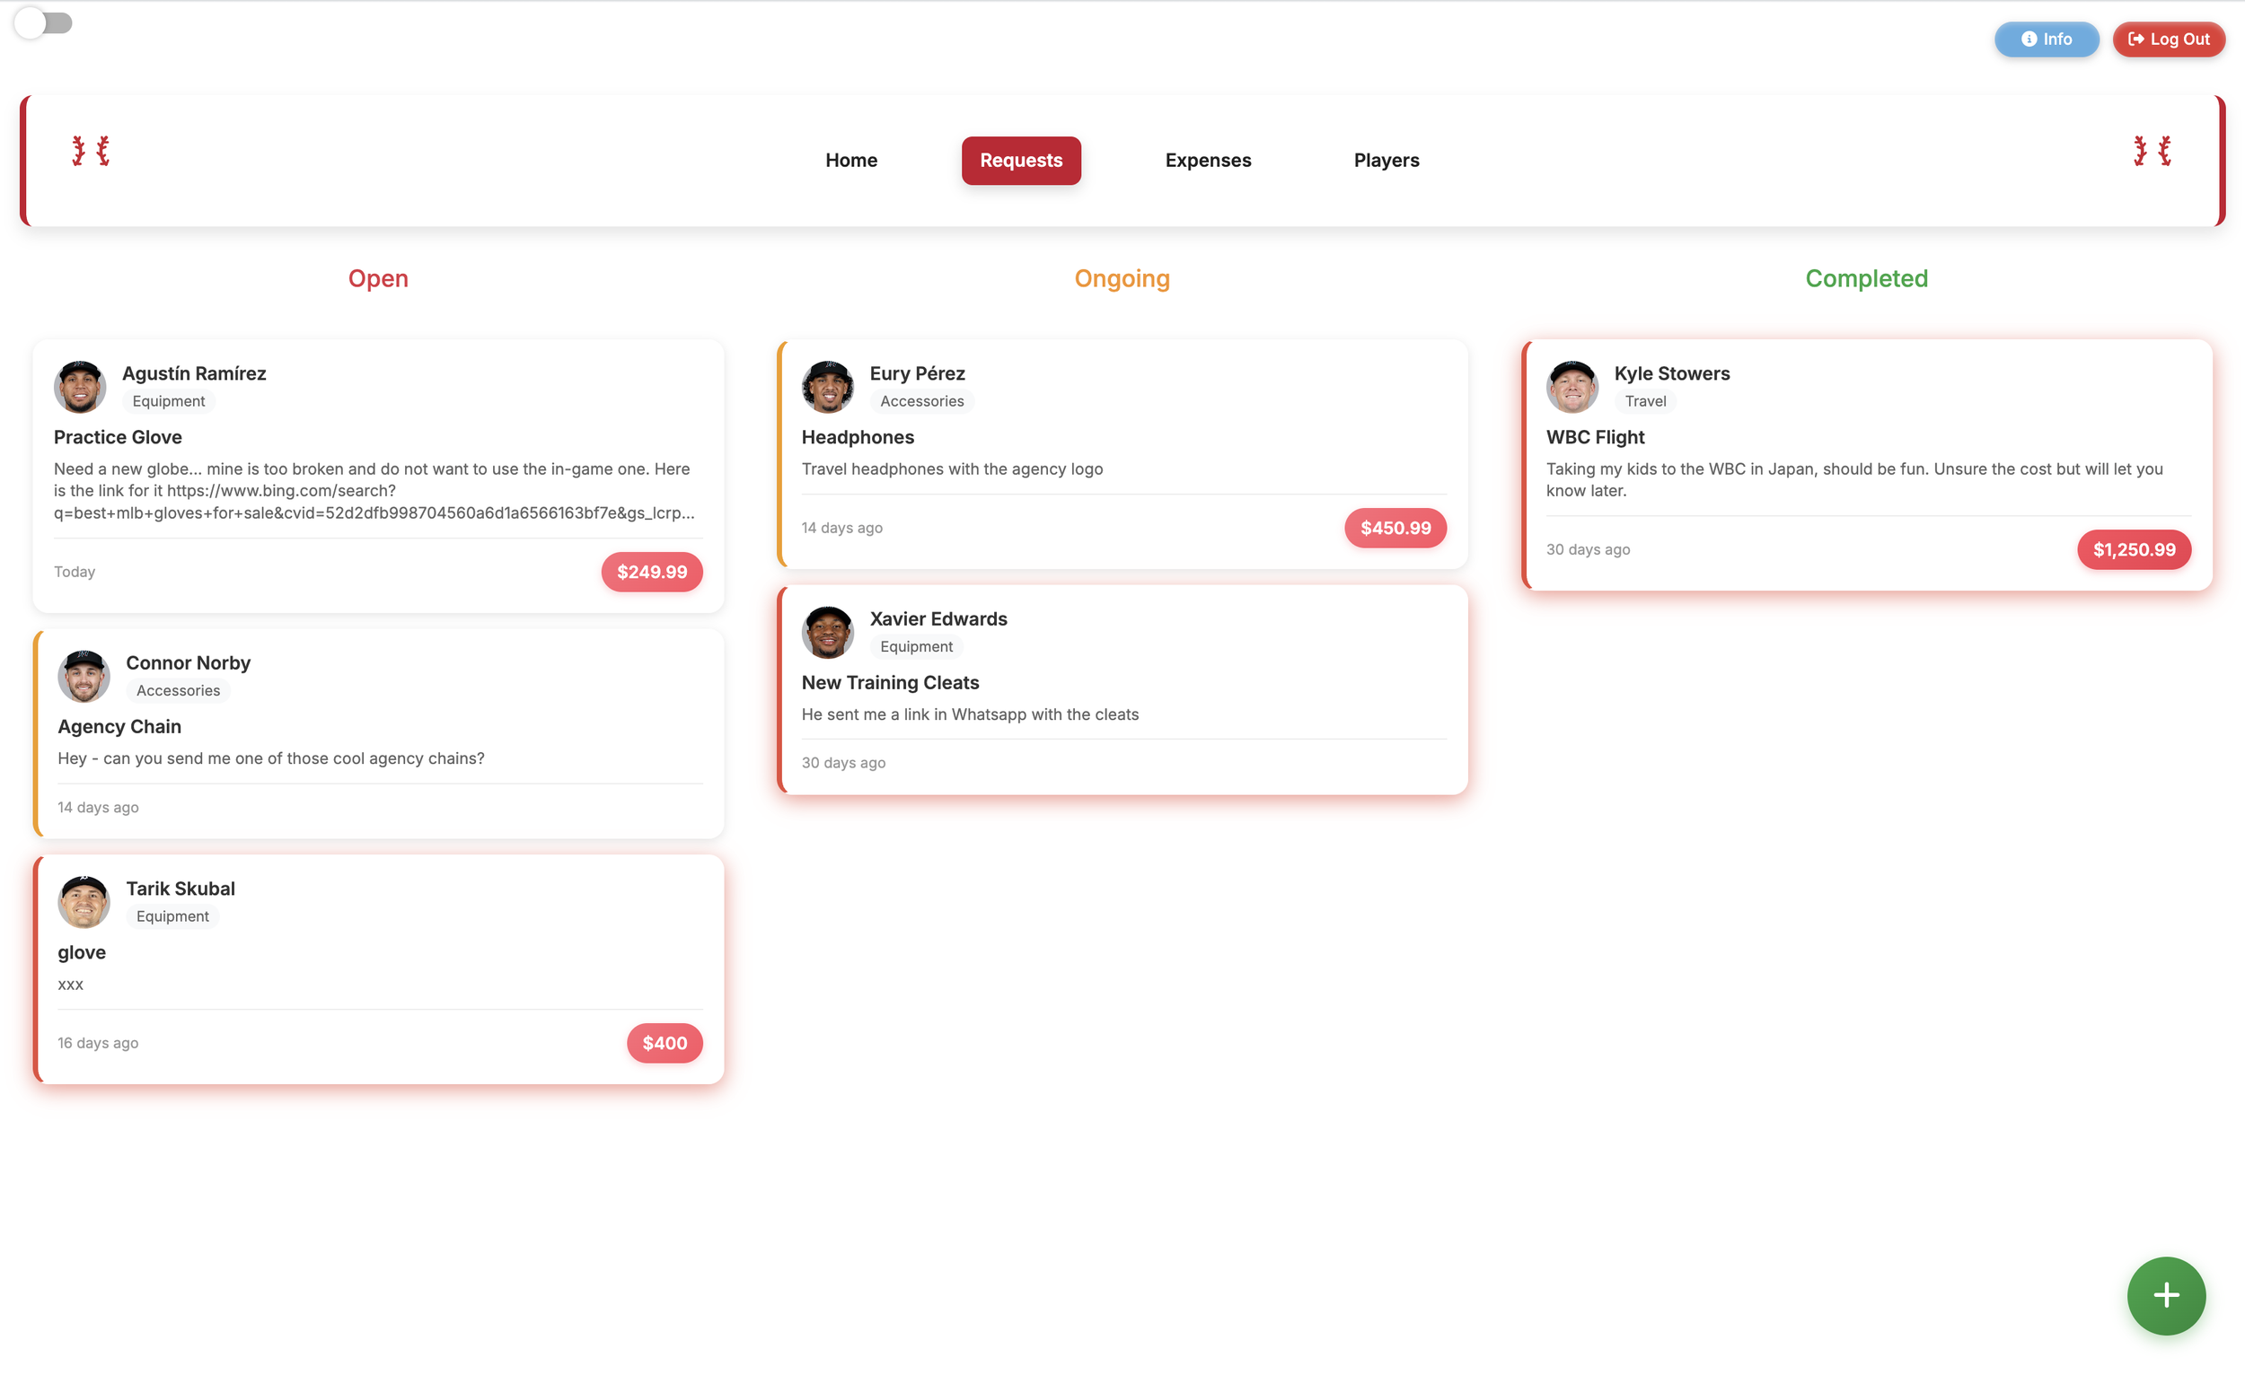Open the Home tab

tap(850, 161)
